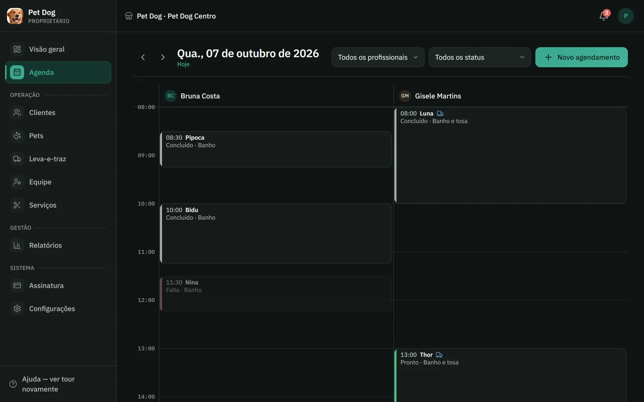Click transport icon on Thor appointment

[439, 355]
